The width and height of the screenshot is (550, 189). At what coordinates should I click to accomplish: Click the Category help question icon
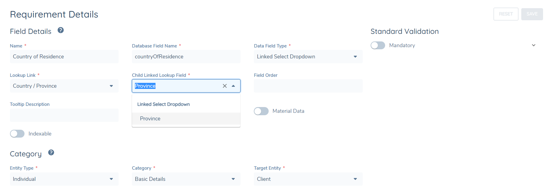tap(51, 152)
